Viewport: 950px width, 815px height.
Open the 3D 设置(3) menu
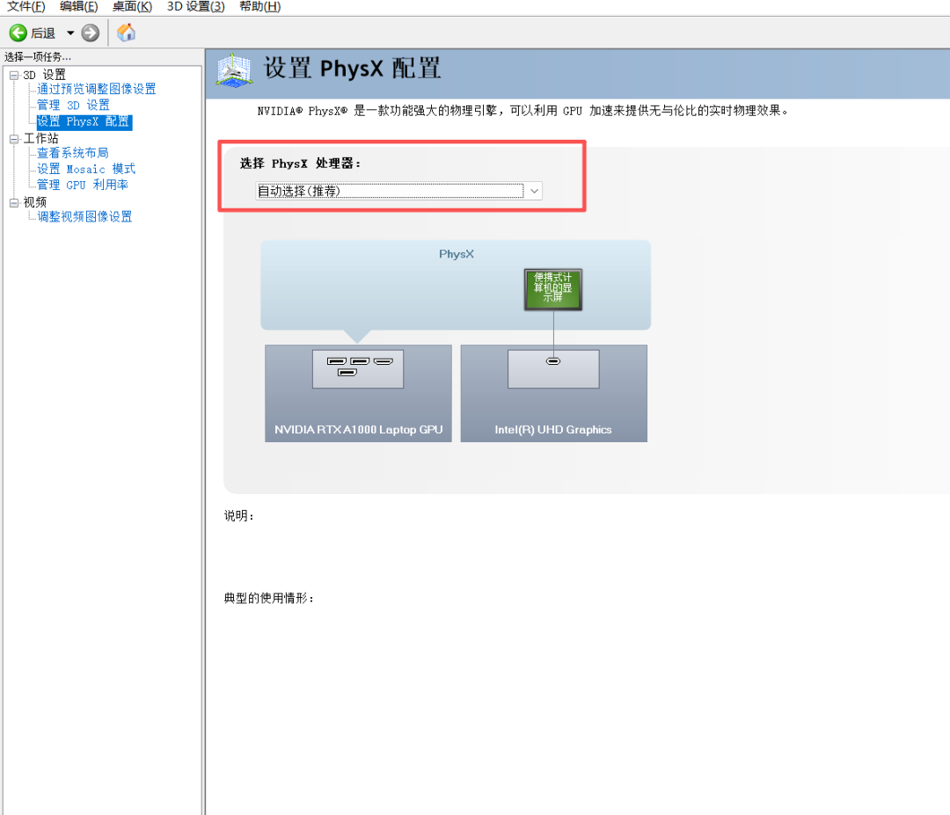[x=195, y=7]
